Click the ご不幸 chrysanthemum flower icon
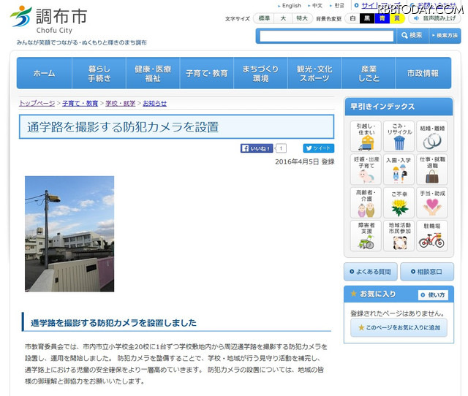 click(x=399, y=204)
